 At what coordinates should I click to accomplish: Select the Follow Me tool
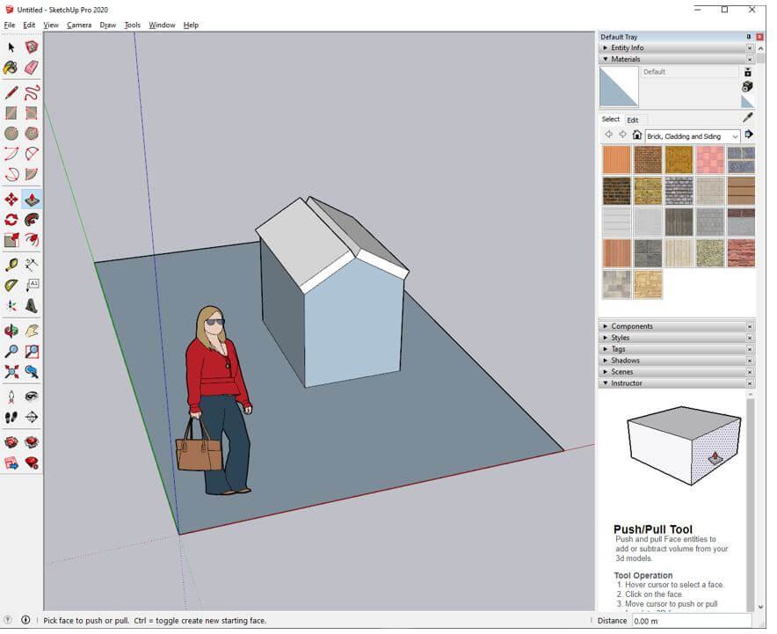(x=32, y=220)
